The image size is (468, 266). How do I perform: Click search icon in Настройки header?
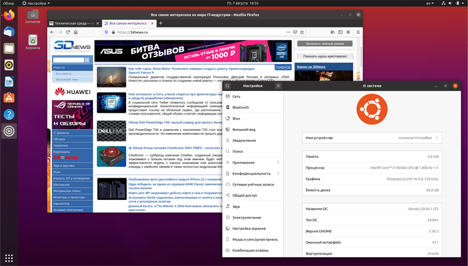click(x=227, y=86)
